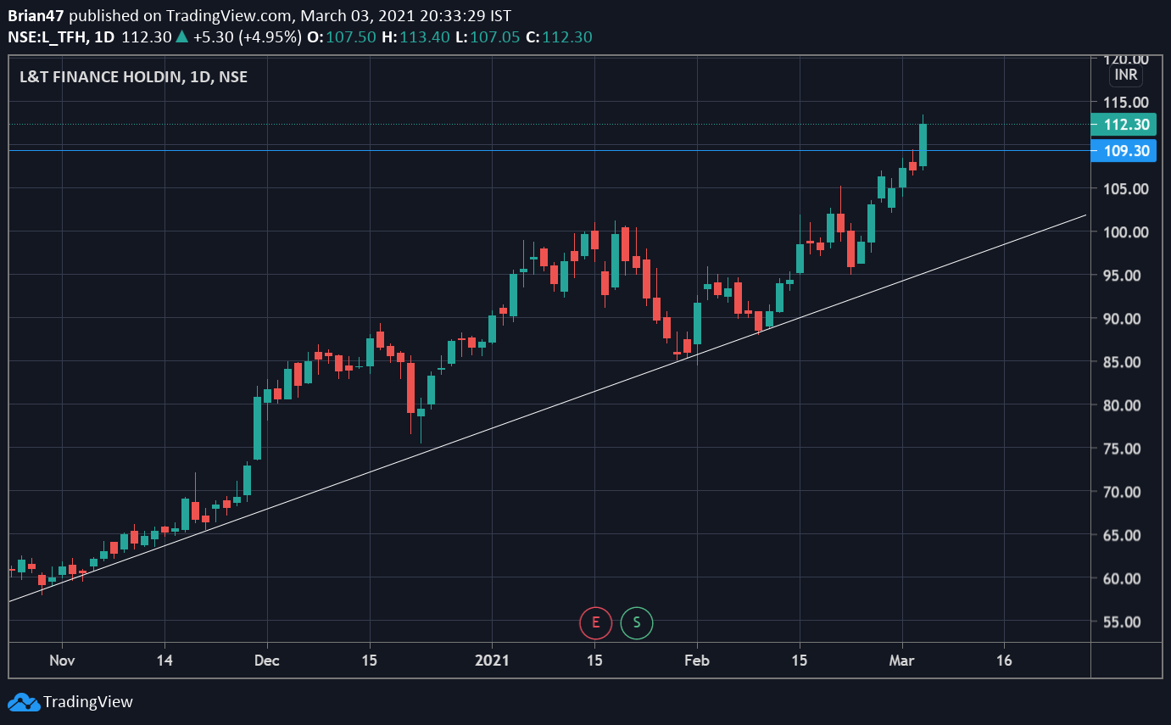Click the Dec label on time axis

[267, 661]
